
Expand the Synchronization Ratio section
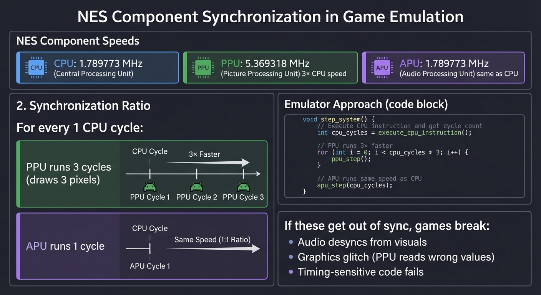coord(83,105)
